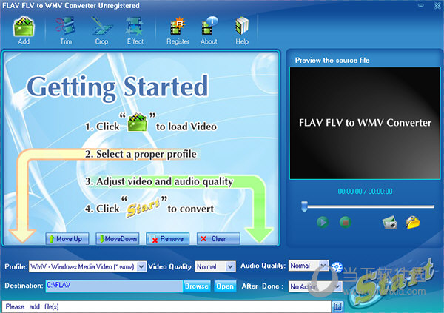444x313 pixels.
Task: Expand the Profile dropdown
Action: 141,266
